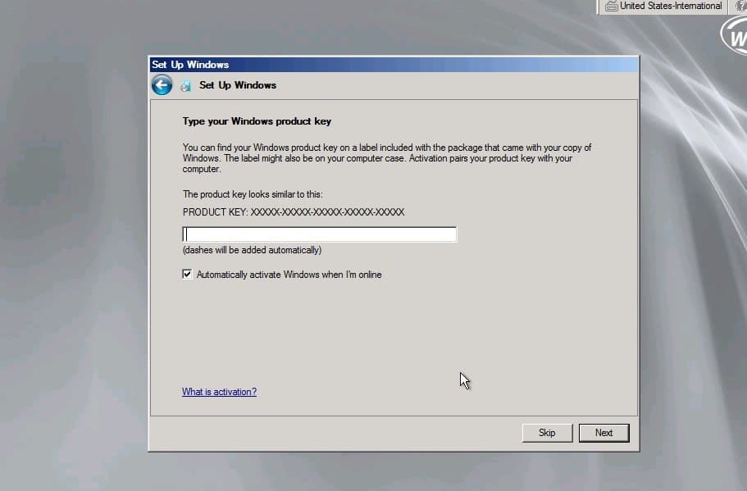This screenshot has height=491, width=747.
Task: Skip entering the product key
Action: (x=547, y=433)
